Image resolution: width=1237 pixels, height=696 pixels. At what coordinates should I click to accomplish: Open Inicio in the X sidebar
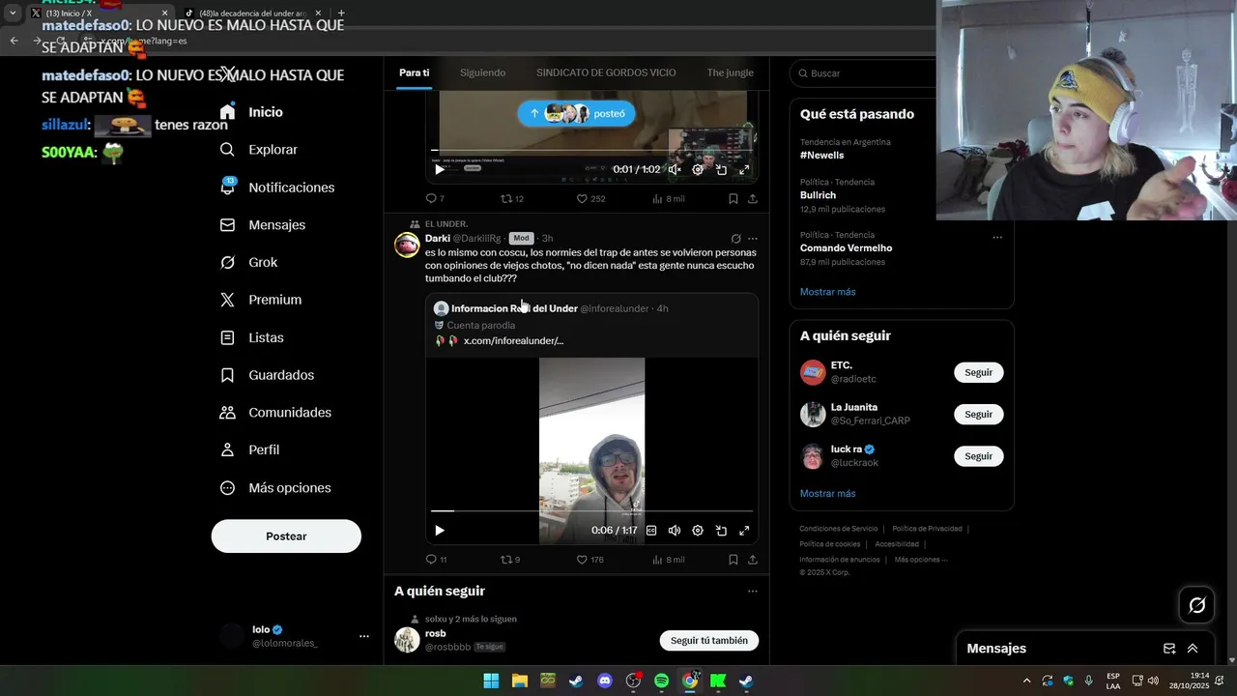[251, 112]
